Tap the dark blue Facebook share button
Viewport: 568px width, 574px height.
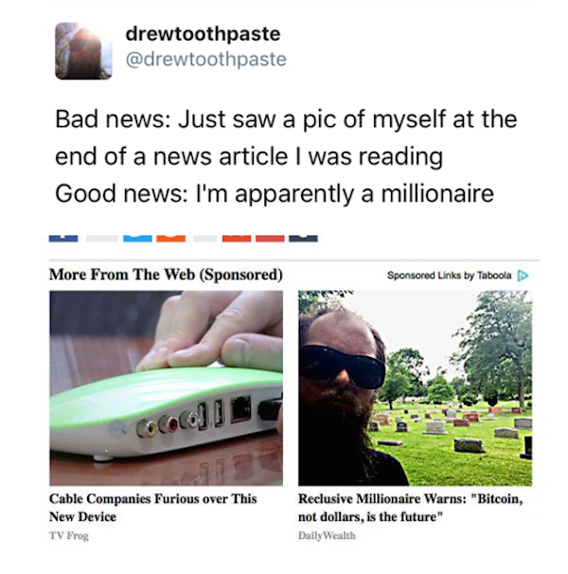pos(63,239)
